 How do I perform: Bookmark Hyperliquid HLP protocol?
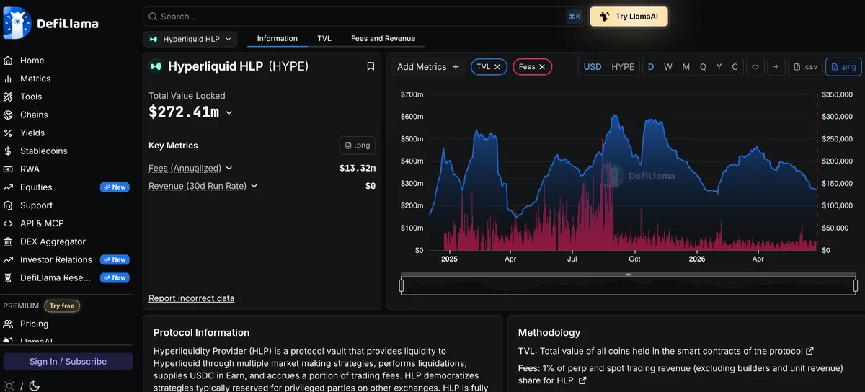tap(371, 66)
